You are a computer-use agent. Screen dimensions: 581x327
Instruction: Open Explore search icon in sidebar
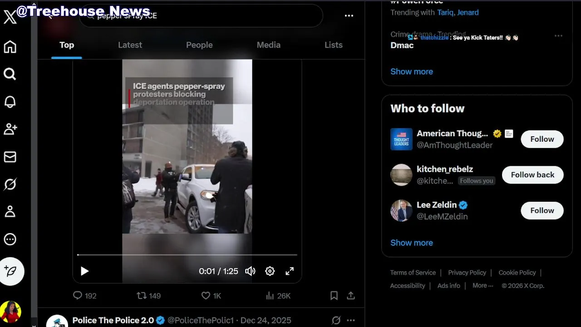tap(10, 74)
